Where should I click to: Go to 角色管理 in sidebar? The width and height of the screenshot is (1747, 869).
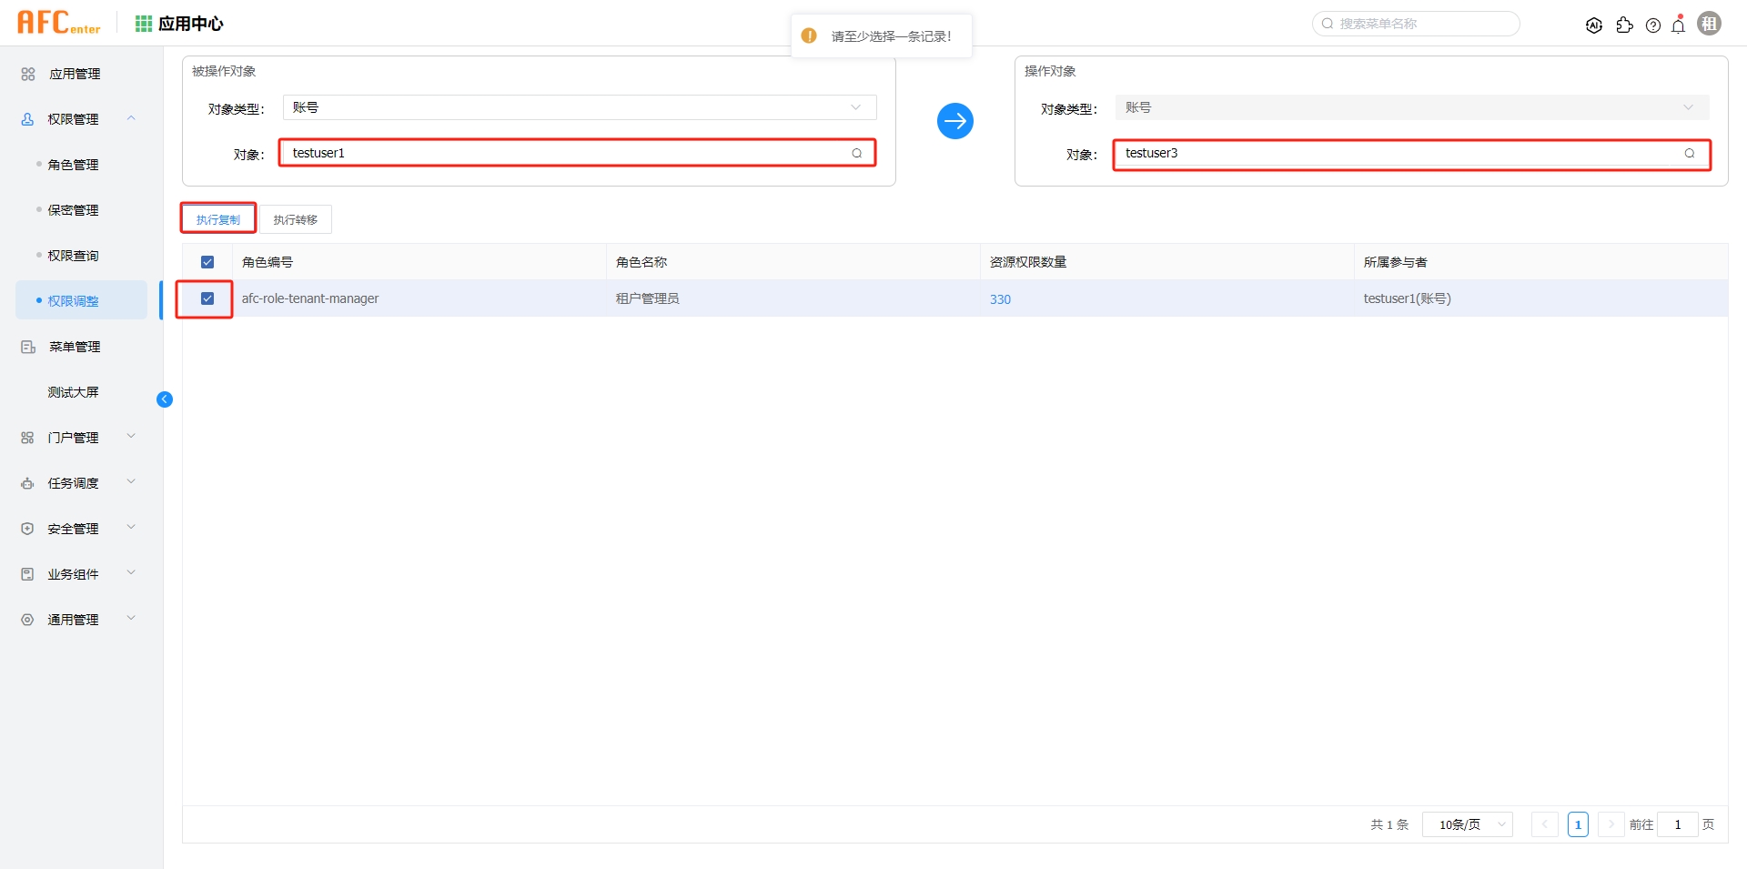(x=73, y=165)
